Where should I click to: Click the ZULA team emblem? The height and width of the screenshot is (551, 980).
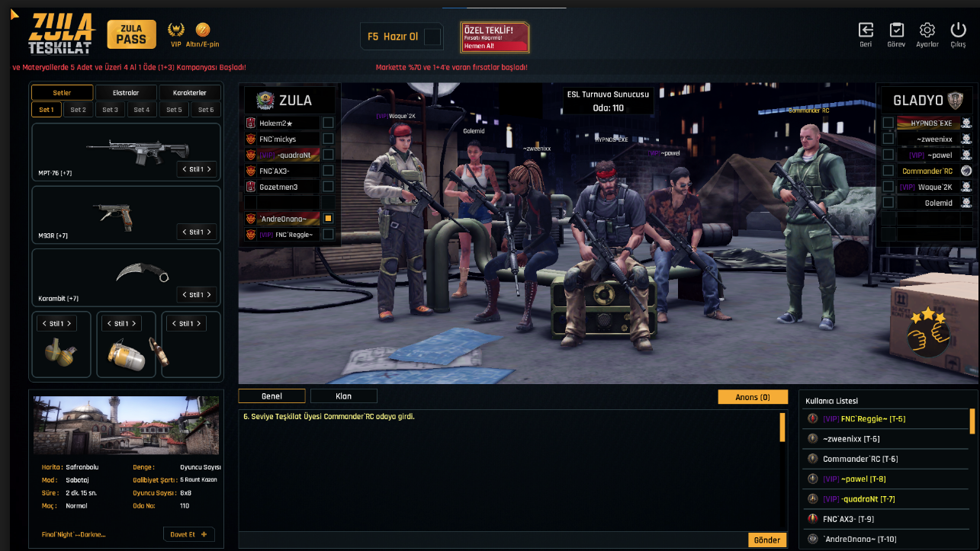[265, 100]
